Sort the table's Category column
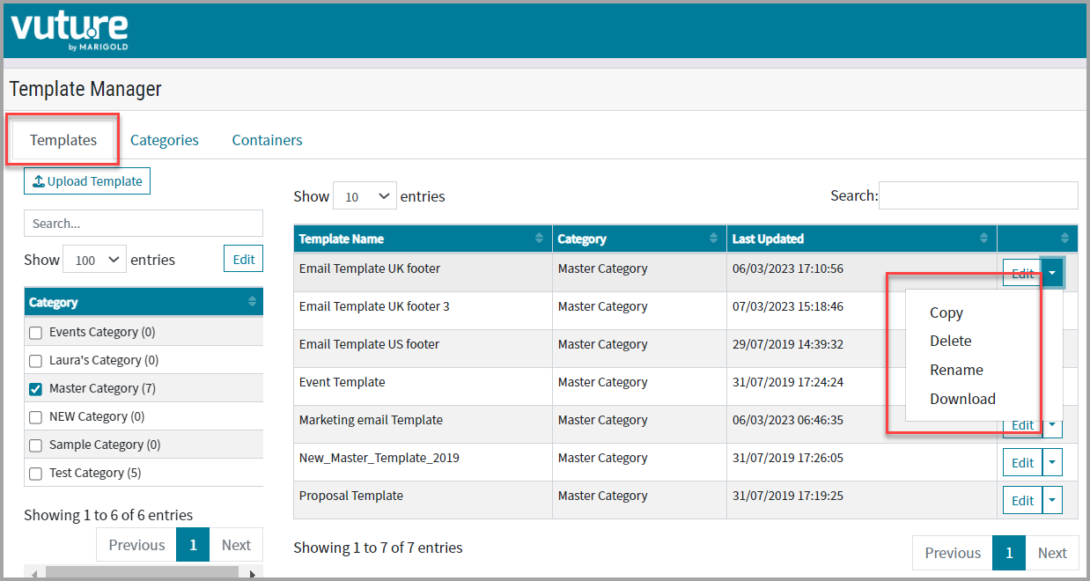1090x581 pixels. click(714, 239)
